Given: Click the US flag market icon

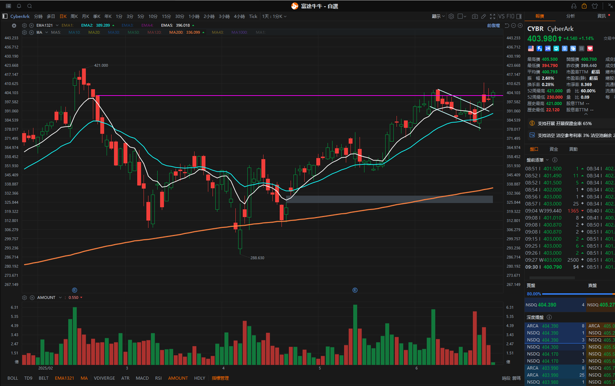Looking at the screenshot, I should [531, 48].
